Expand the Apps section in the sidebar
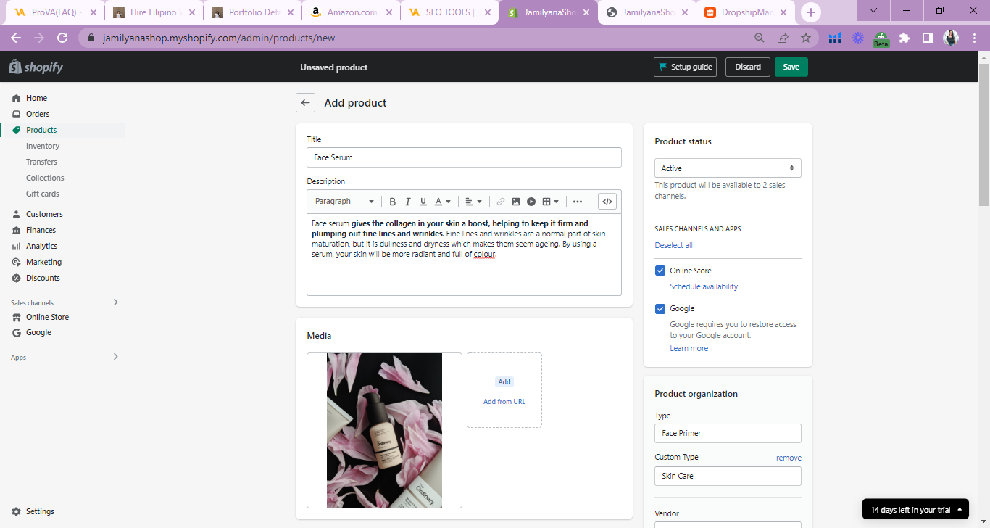 pyautogui.click(x=115, y=357)
